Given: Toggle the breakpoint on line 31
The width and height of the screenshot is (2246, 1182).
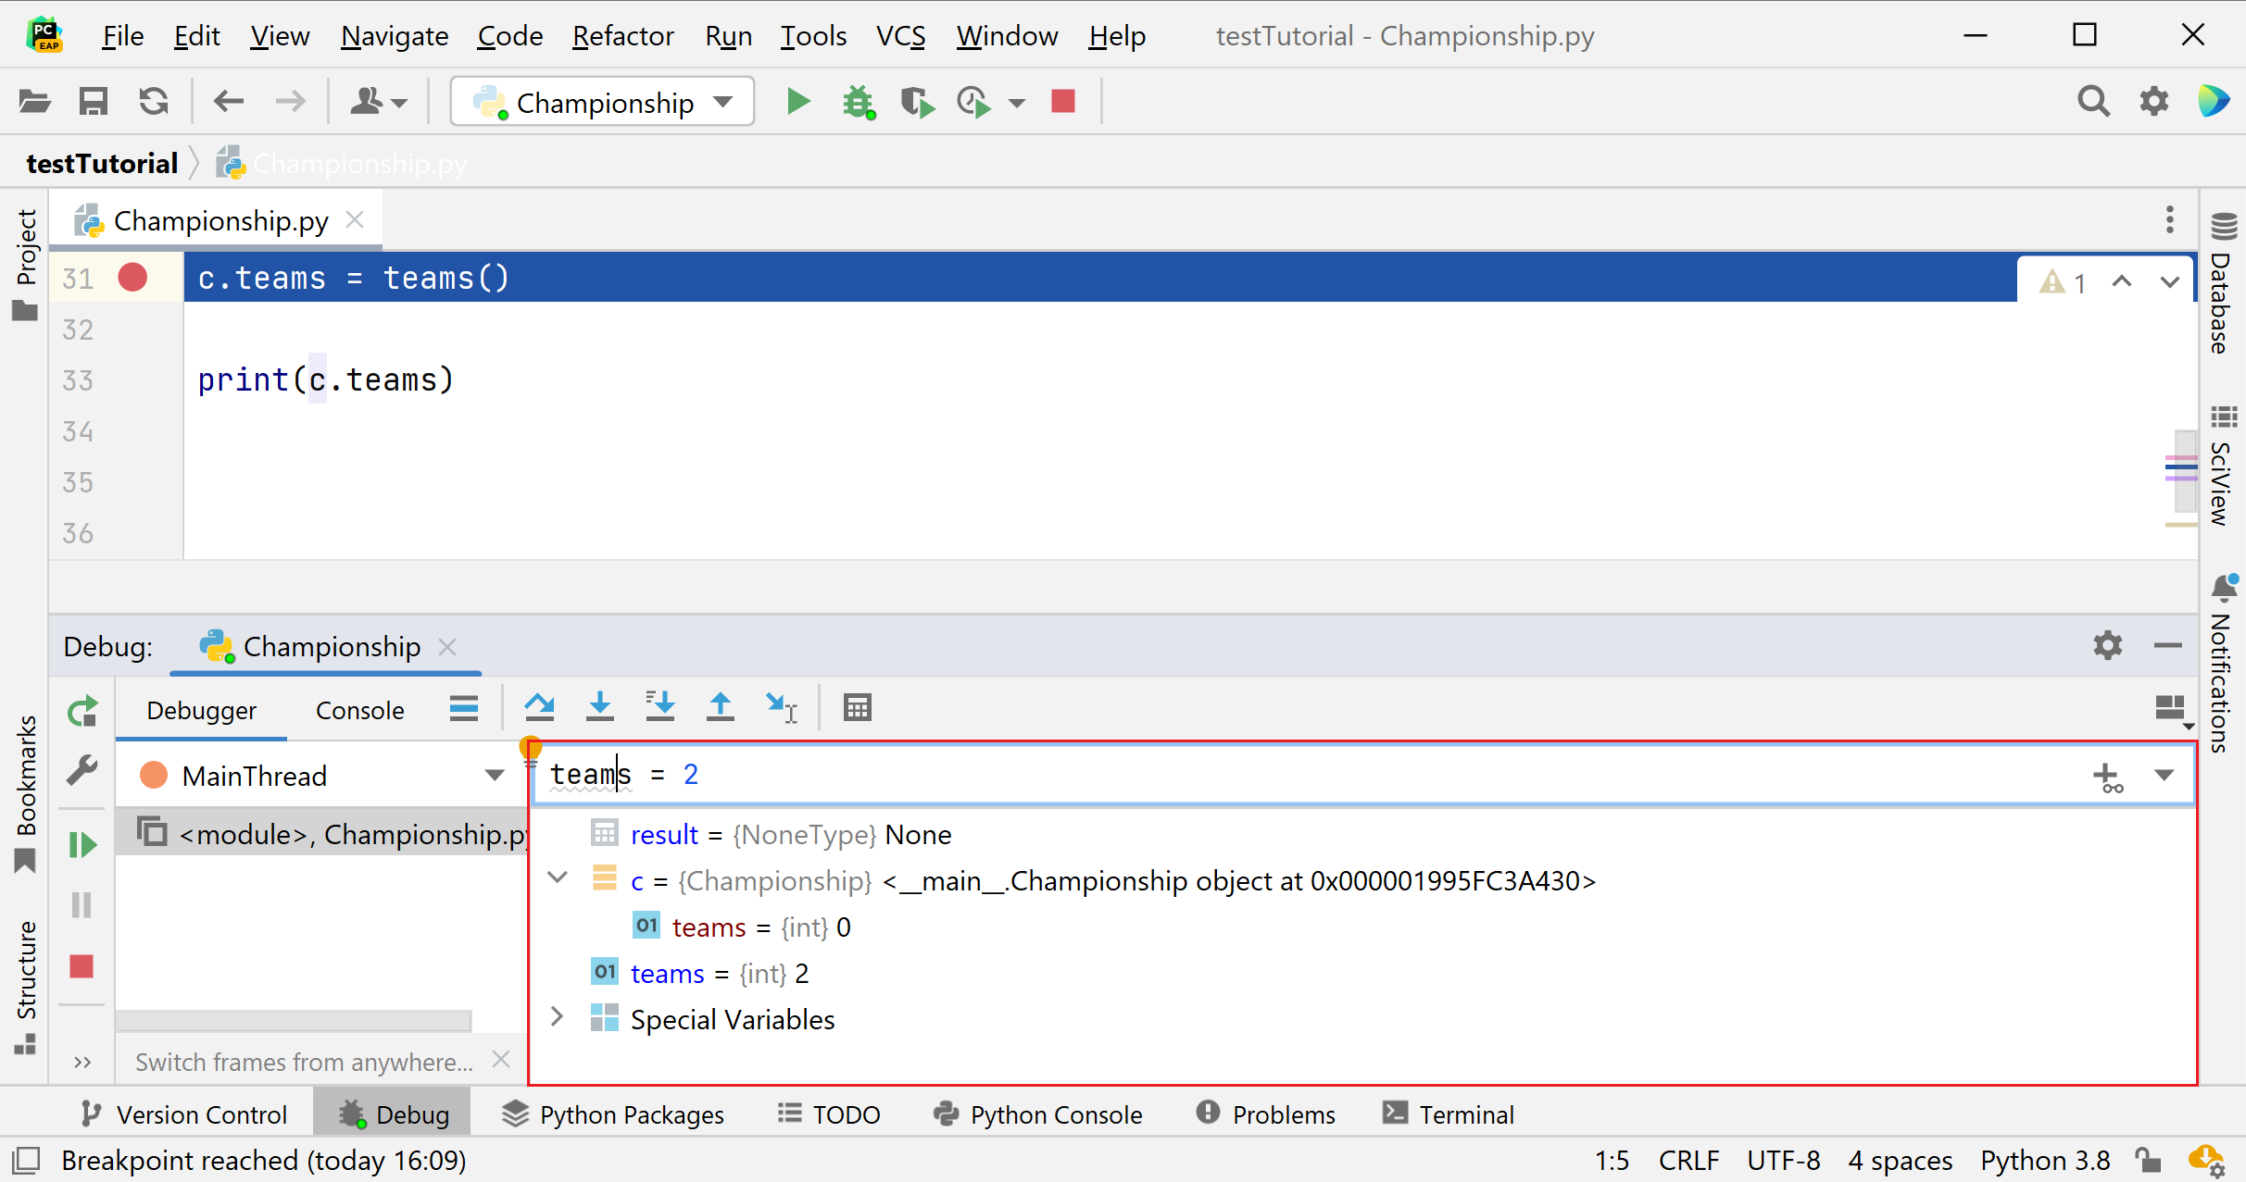Looking at the screenshot, I should pyautogui.click(x=132, y=278).
